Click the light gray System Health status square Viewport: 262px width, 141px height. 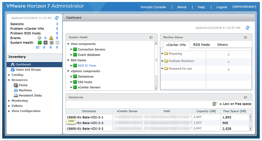click(x=51, y=43)
